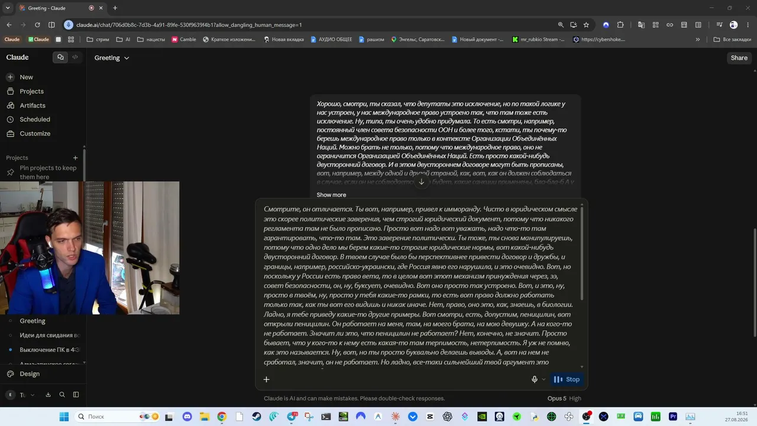Open the mr_rubkio Stream bookmark

pos(538,40)
